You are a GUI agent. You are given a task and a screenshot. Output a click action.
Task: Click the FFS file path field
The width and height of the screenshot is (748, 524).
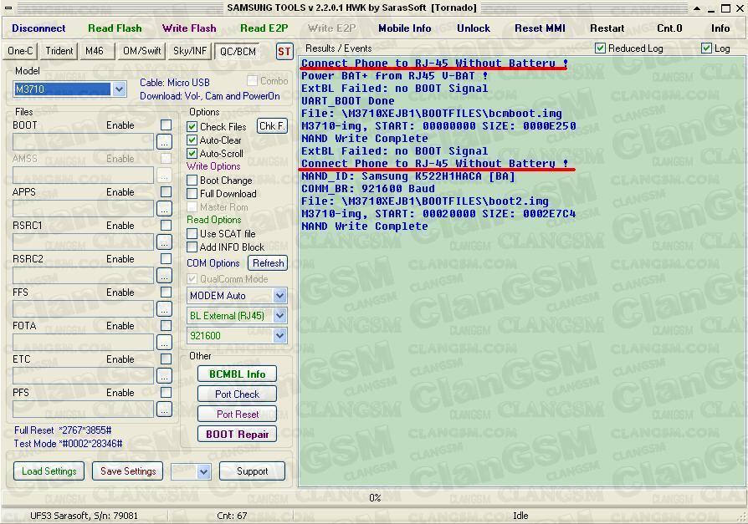tap(83, 309)
